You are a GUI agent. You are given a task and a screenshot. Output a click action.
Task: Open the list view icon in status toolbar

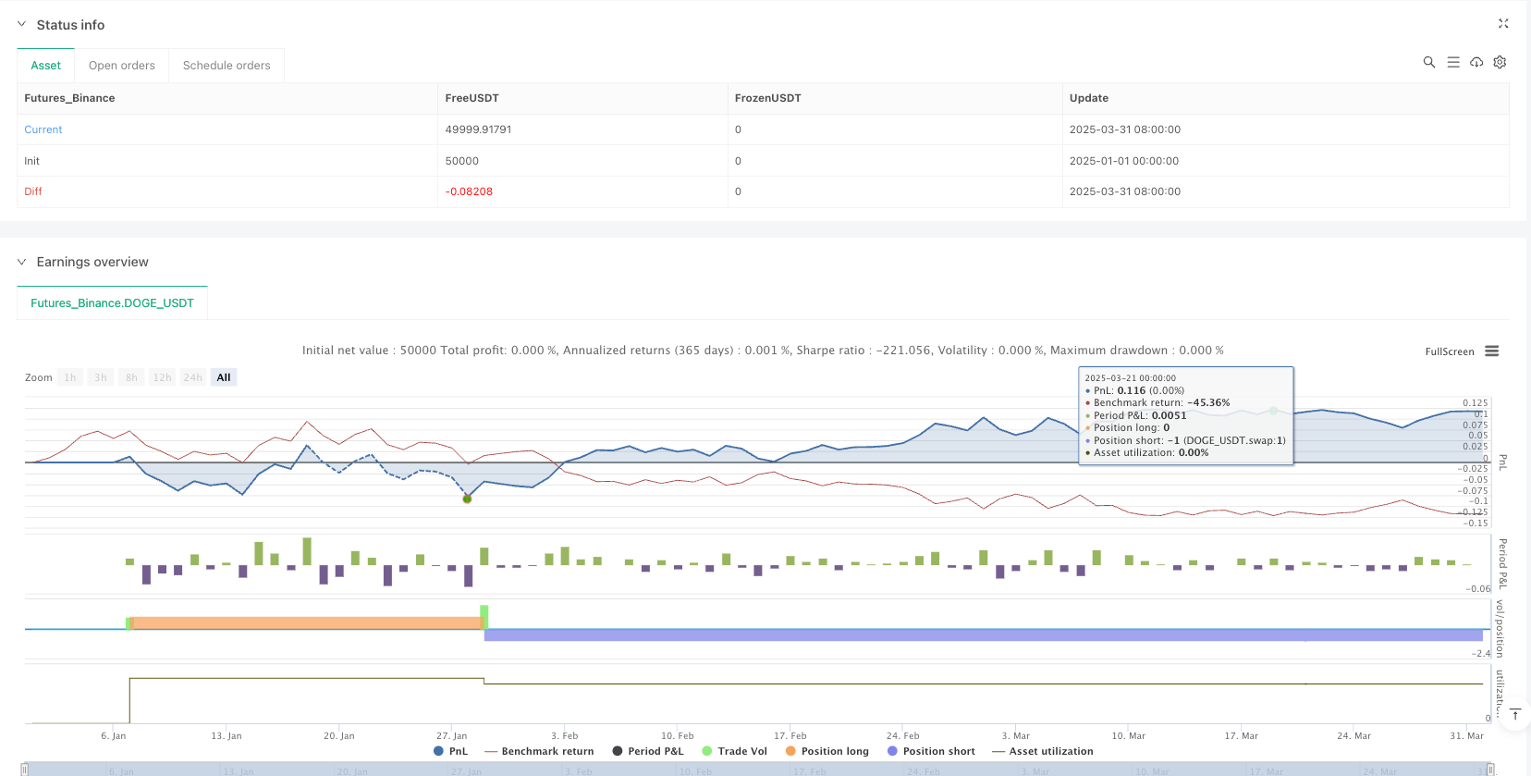pos(1452,62)
